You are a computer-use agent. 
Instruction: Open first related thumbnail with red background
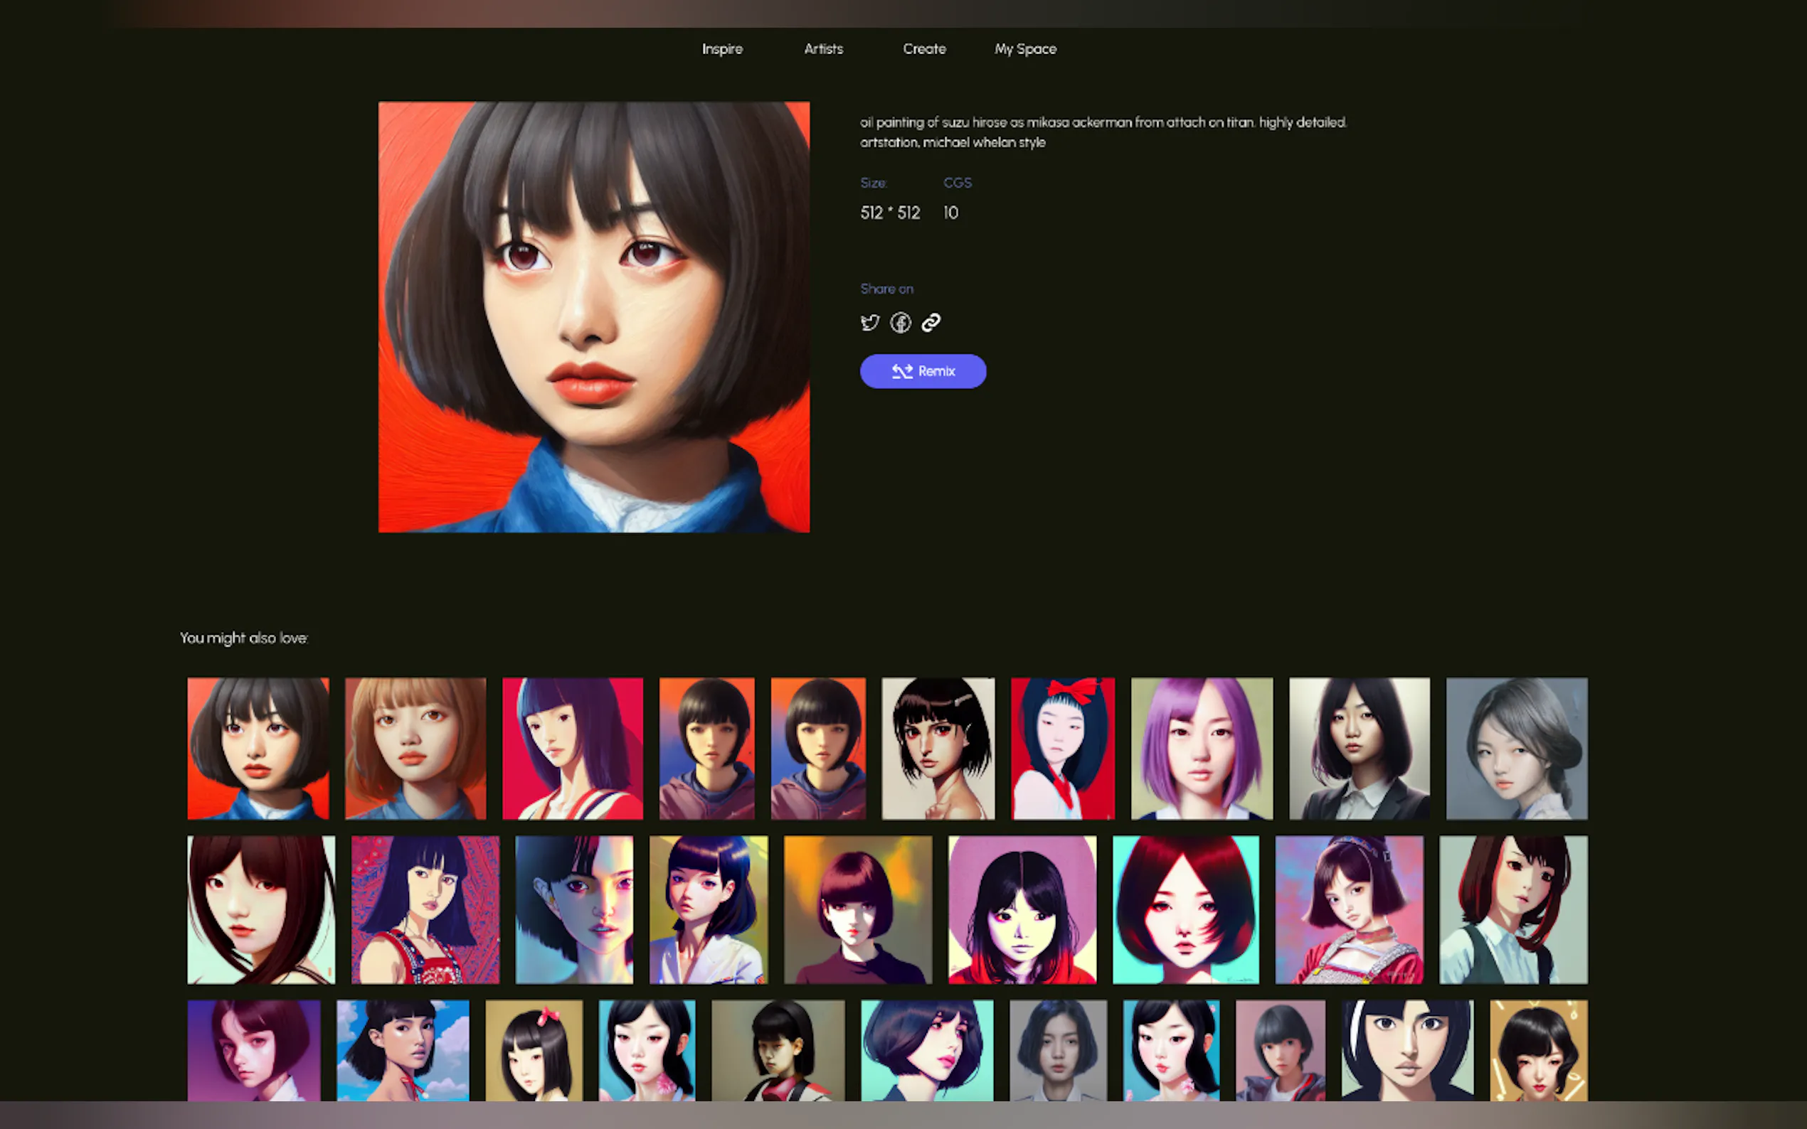coord(258,748)
